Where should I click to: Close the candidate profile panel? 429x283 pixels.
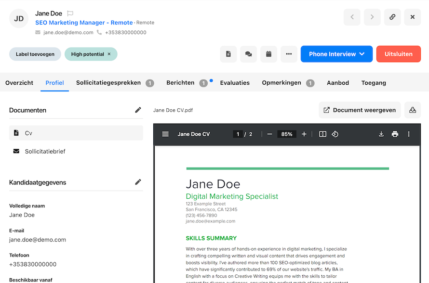tap(412, 17)
